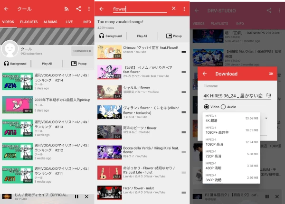The width and height of the screenshot is (285, 204).
Task: Go back from the flower search screen
Action: (102, 9)
